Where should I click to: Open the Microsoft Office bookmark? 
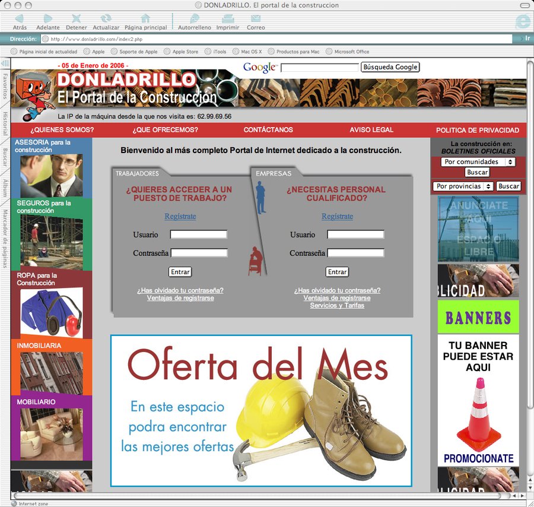click(x=348, y=52)
